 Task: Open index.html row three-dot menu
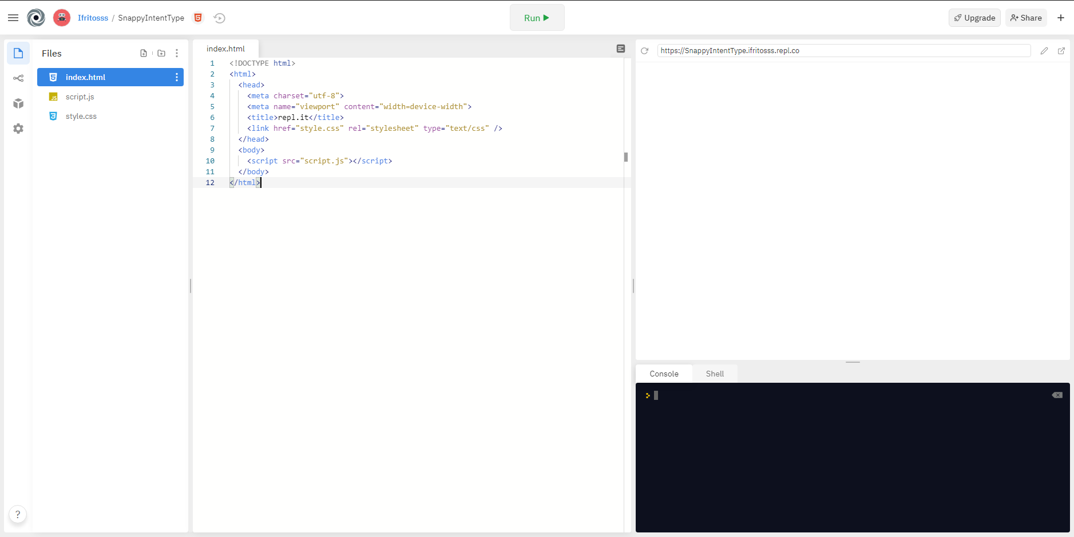pyautogui.click(x=177, y=77)
